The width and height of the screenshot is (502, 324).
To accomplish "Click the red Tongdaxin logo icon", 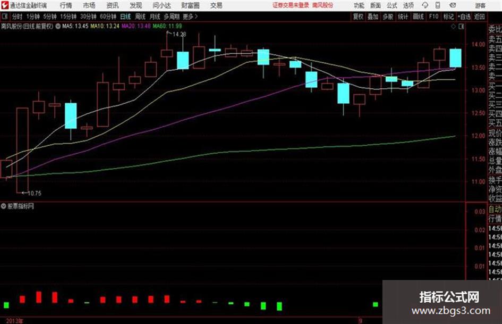I will pyautogui.click(x=5, y=5).
